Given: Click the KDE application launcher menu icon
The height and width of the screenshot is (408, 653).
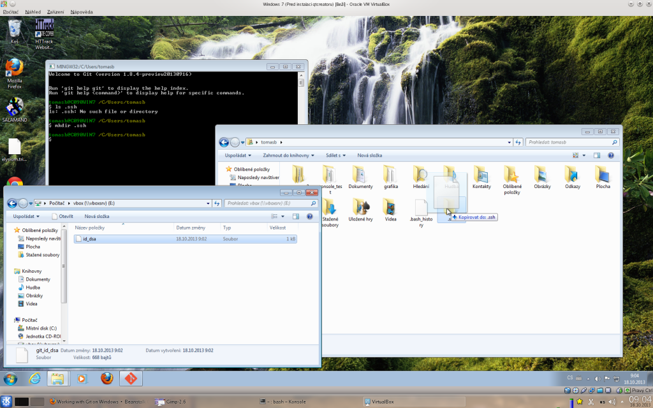Looking at the screenshot, I should pyautogui.click(x=6, y=402).
